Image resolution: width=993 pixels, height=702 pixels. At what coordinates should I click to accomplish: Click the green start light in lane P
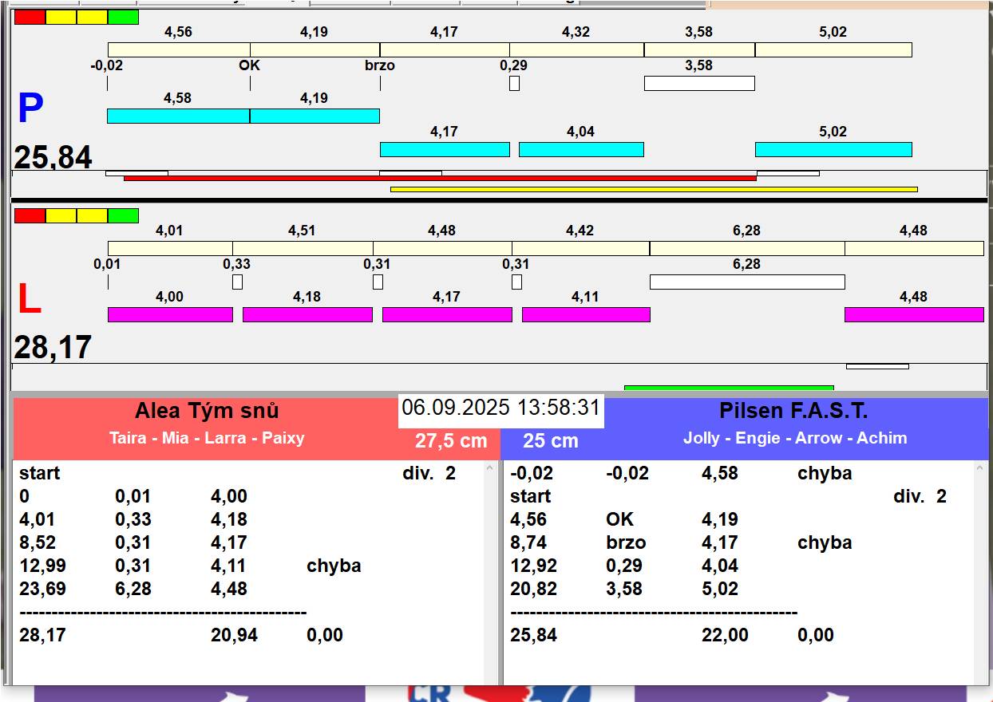click(123, 17)
